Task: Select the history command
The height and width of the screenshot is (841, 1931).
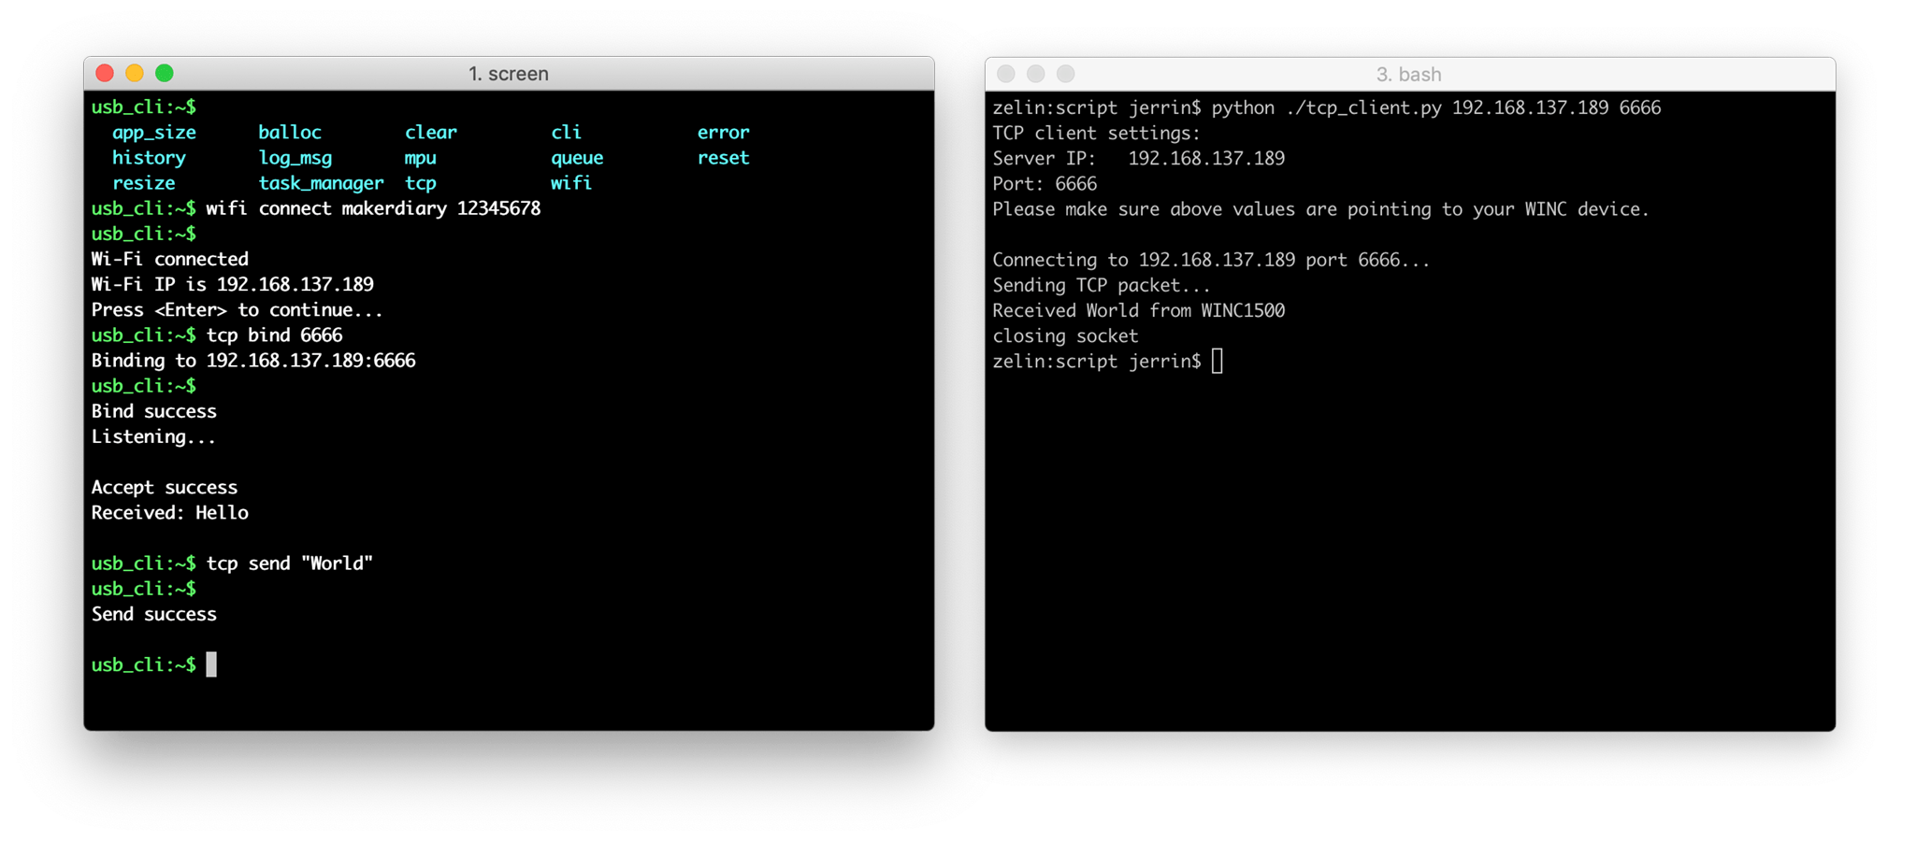Action: click(x=149, y=157)
